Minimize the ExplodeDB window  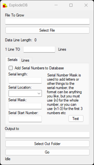56,5
